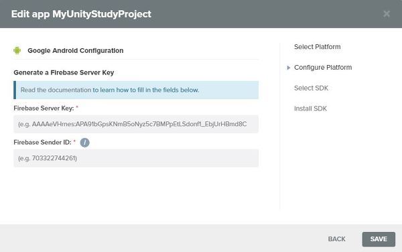Click the red asterisk beside Firebase Sender ID
Screen dimensions: 402x252
pyautogui.click(x=74, y=141)
